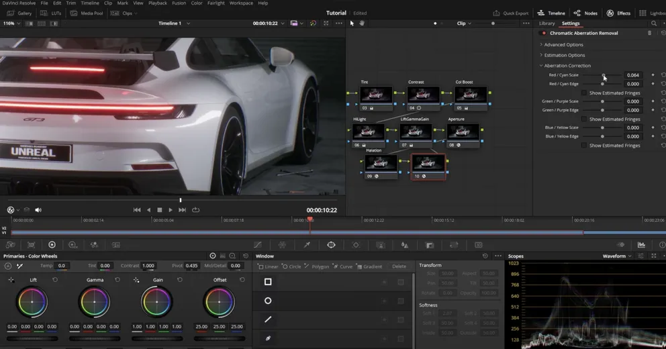
Task: Reset the Lift color wheel
Action: [x=55, y=280]
